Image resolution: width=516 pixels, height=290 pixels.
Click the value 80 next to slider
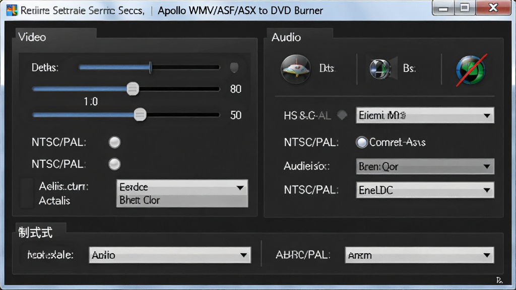[x=236, y=89]
